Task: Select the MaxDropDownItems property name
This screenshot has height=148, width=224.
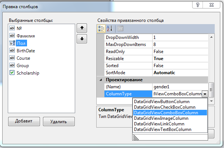Action: coord(128,45)
